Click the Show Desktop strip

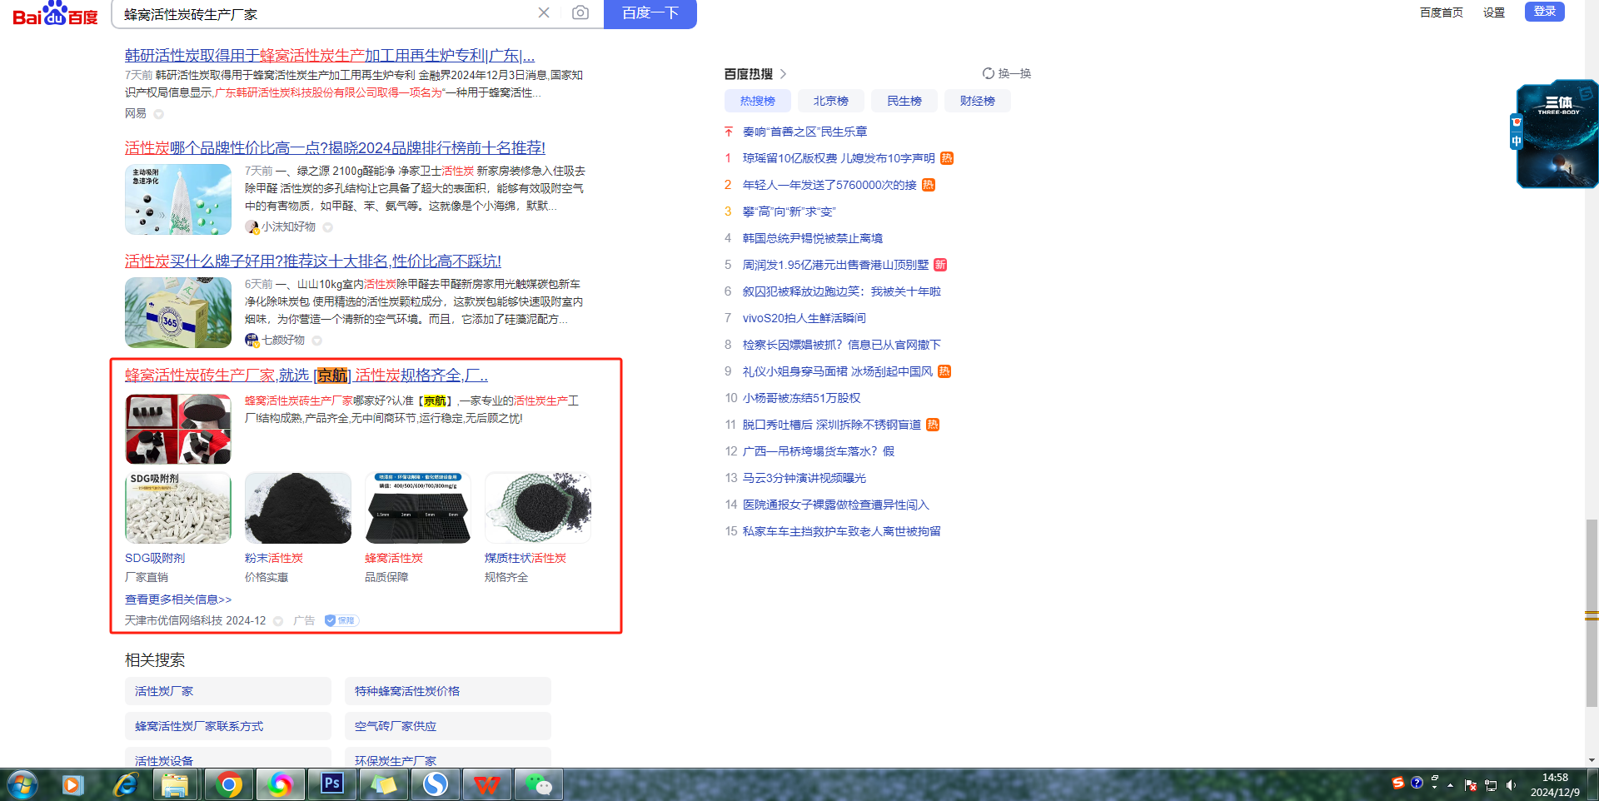click(x=1592, y=785)
